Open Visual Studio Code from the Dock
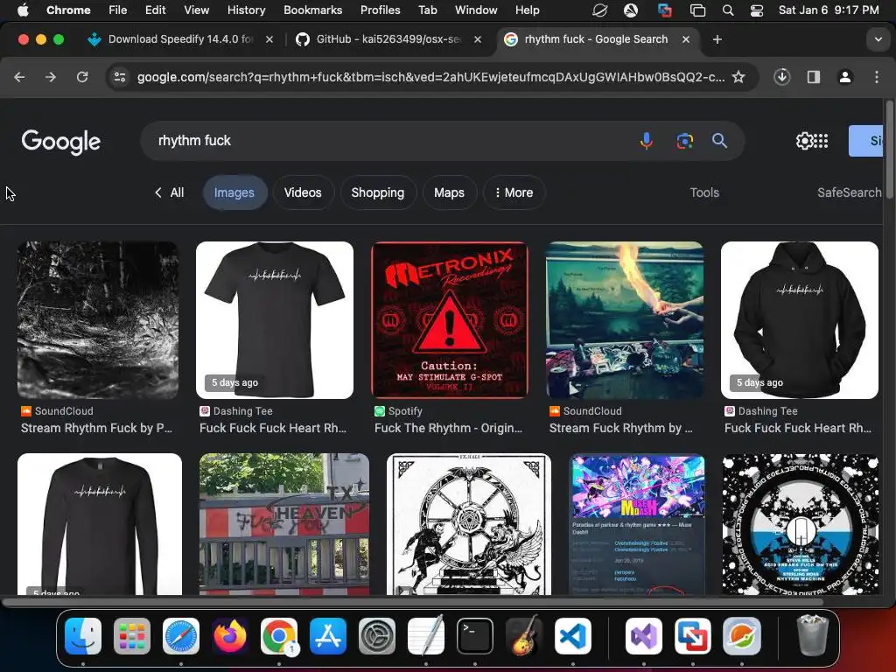The height and width of the screenshot is (672, 896). tap(573, 636)
